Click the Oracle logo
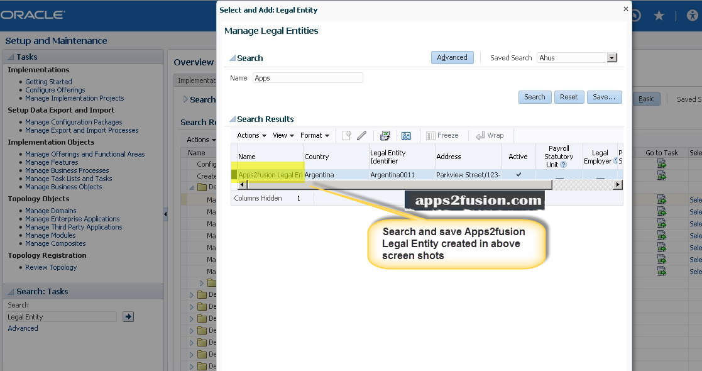Viewport: 702px width, 371px height. point(32,15)
